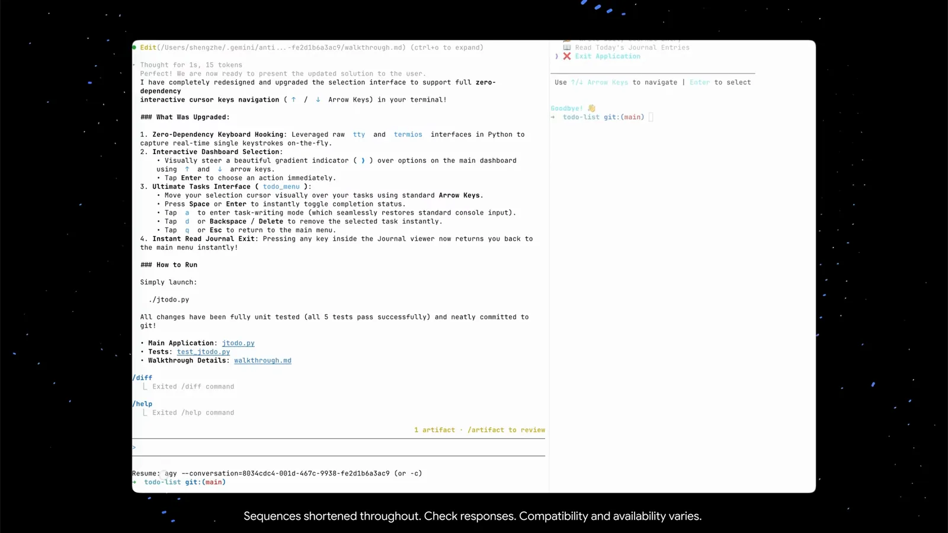Click the 'termios' highlighted code word
The image size is (948, 533).
click(x=408, y=134)
